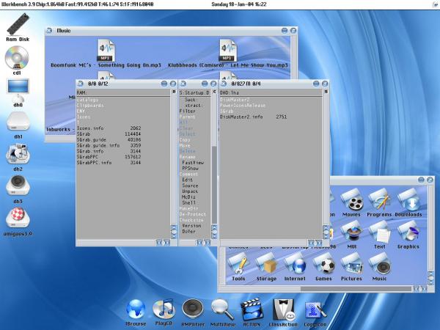This screenshot has width=440, height=330.
Task: Select Boomfunk MC's Something Going On.mp3 icon
Action: 106,51
